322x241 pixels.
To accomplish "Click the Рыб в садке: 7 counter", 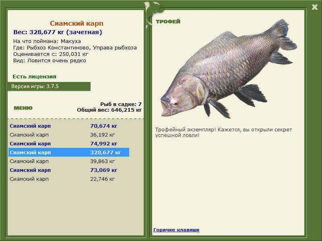I will 121,104.
